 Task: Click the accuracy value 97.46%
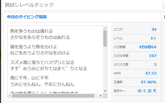click(x=149, y=82)
